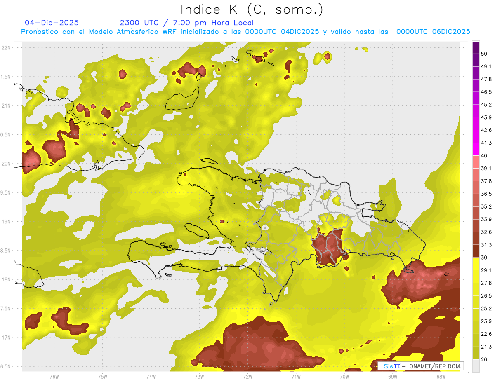Image resolution: width=495 pixels, height=382 pixels.
Task: Click the colorbar value "41.3"
Action: tap(486, 143)
